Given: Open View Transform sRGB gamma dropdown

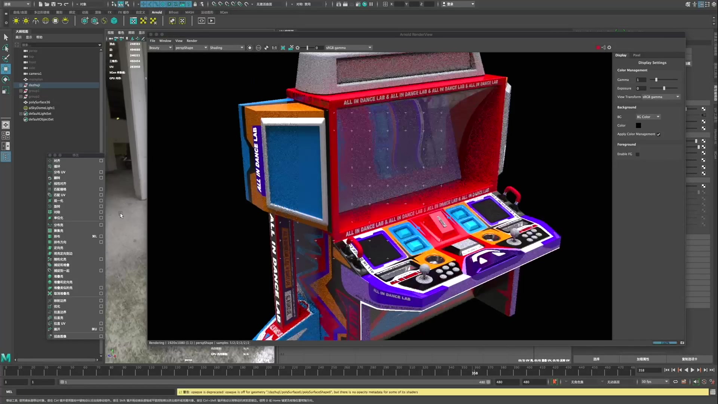Looking at the screenshot, I should coord(661,97).
